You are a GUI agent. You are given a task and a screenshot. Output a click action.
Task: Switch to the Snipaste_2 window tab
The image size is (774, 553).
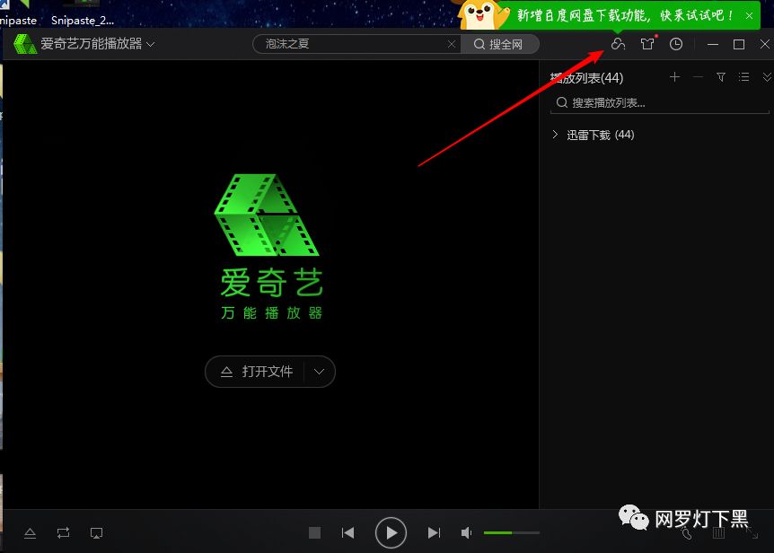click(x=79, y=19)
